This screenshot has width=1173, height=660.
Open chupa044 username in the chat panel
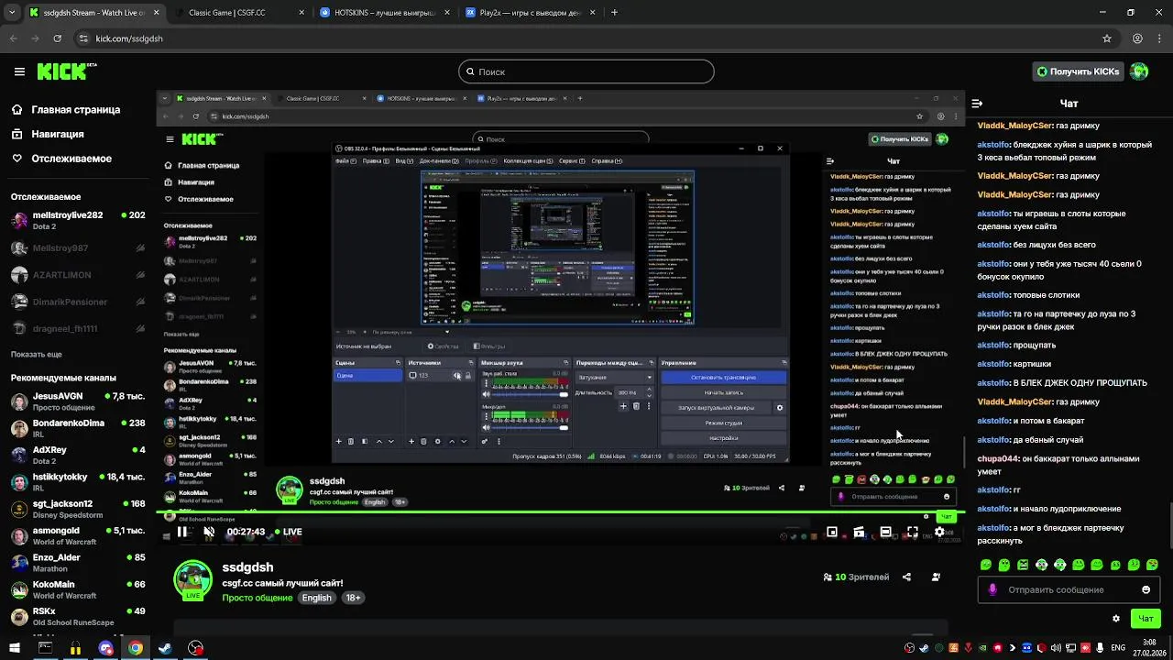(998, 458)
